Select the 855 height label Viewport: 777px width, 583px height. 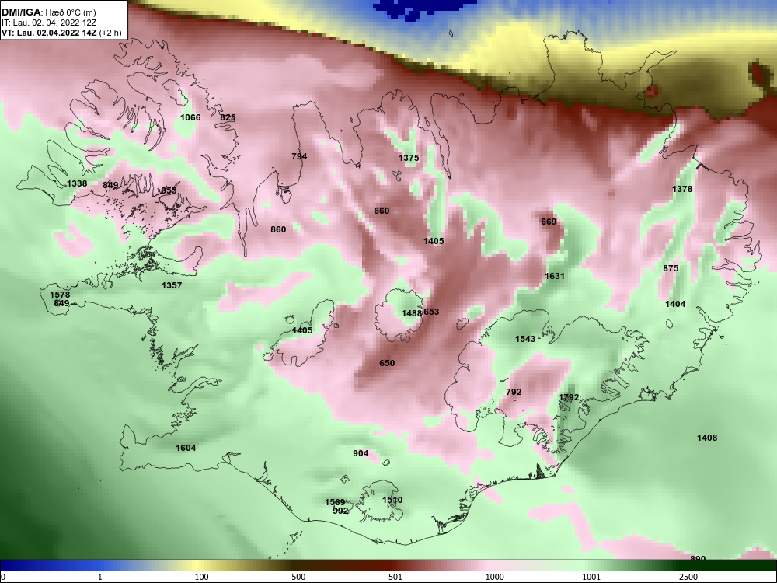click(x=169, y=191)
